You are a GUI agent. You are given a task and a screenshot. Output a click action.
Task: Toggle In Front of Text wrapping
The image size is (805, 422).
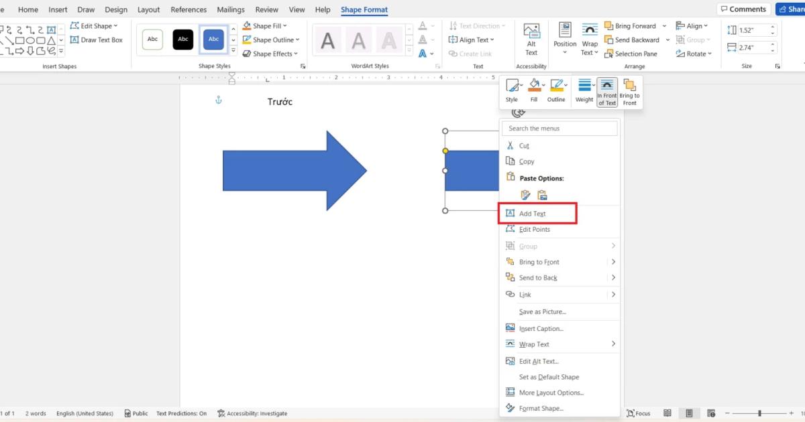[x=607, y=92]
